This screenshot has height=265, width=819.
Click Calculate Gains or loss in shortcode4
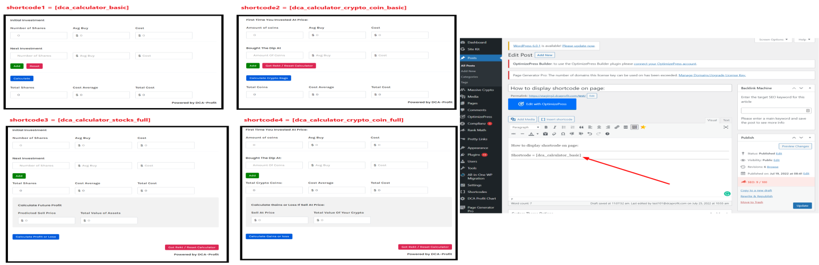[x=269, y=236]
